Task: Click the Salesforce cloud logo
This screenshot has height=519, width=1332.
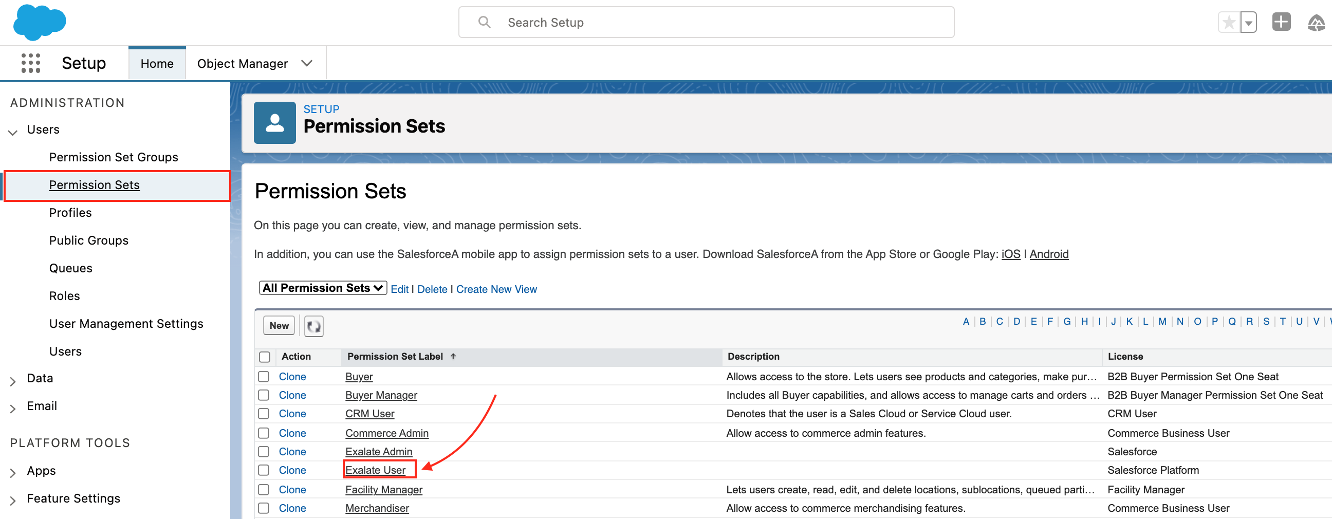Action: (x=39, y=22)
